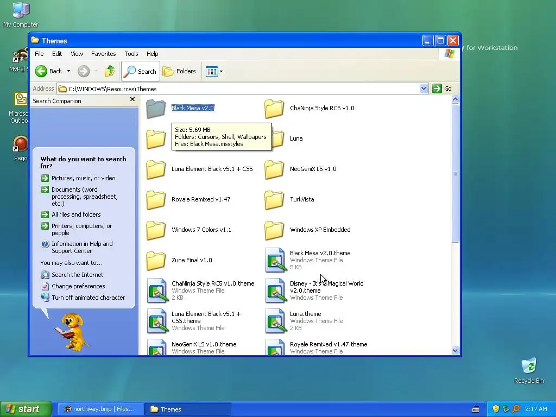Toggle the Folders toolbar button
This screenshot has width=556, height=417.
coord(179,71)
